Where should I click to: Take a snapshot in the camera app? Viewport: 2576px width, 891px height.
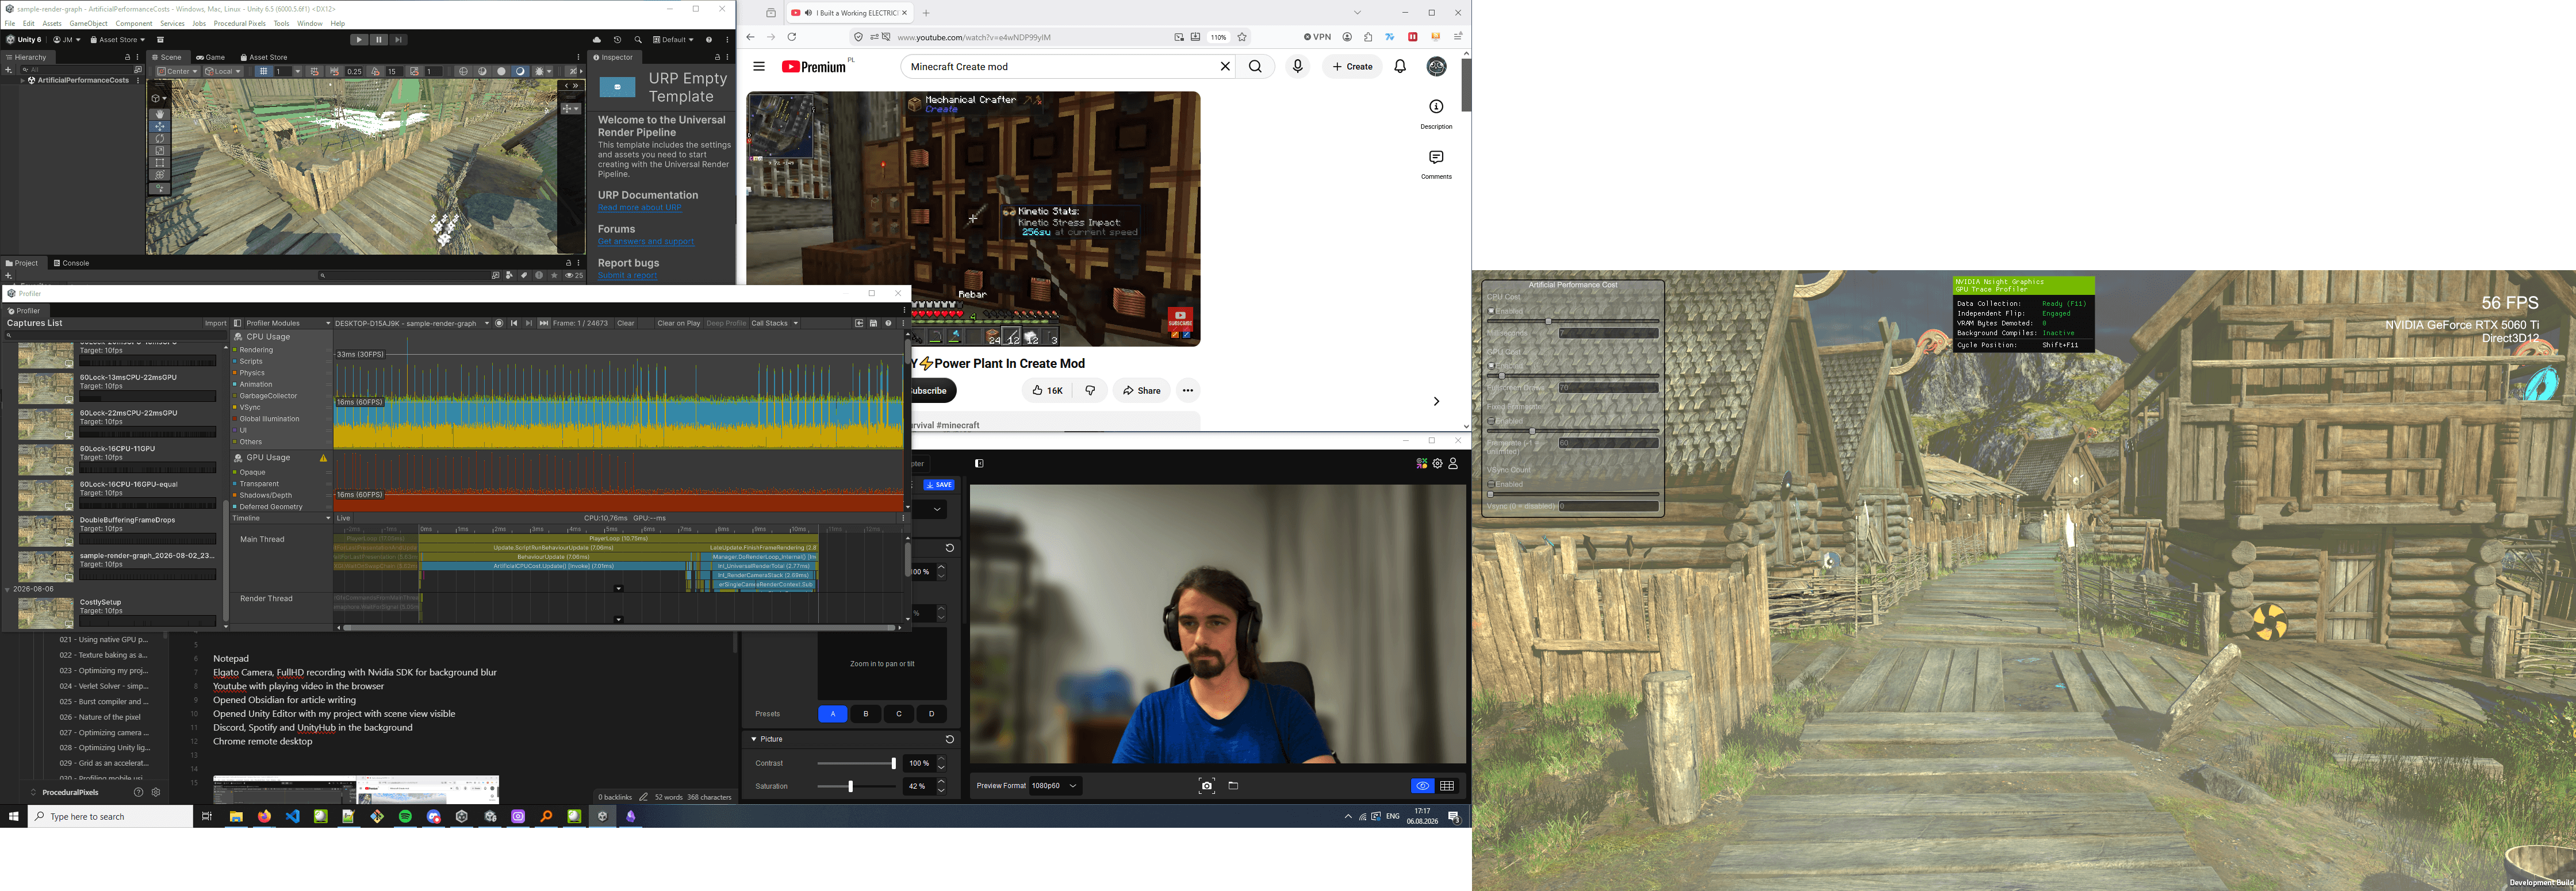click(1206, 786)
